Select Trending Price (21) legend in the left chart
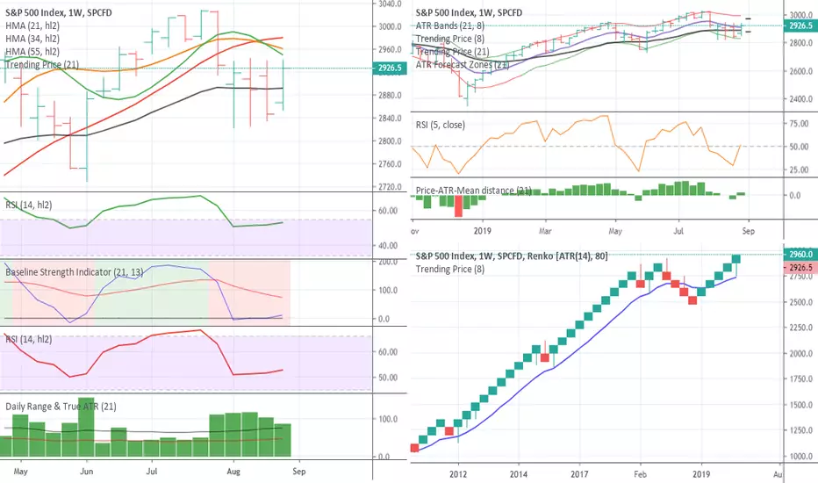The height and width of the screenshot is (483, 818). point(42,65)
